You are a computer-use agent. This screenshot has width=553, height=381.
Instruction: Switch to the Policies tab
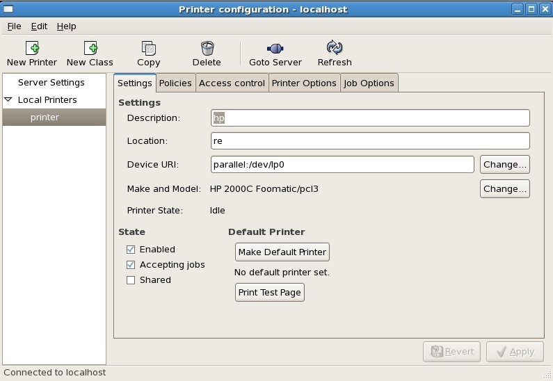[x=175, y=83]
